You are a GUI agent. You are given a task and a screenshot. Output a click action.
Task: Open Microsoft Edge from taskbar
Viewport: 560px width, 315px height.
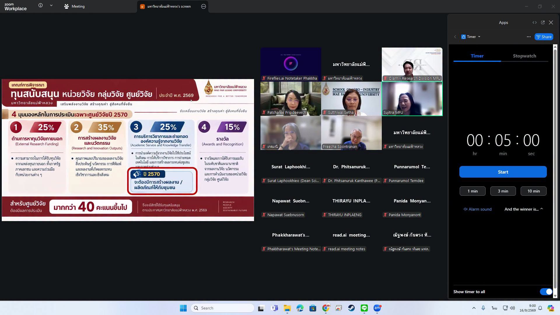(x=300, y=308)
